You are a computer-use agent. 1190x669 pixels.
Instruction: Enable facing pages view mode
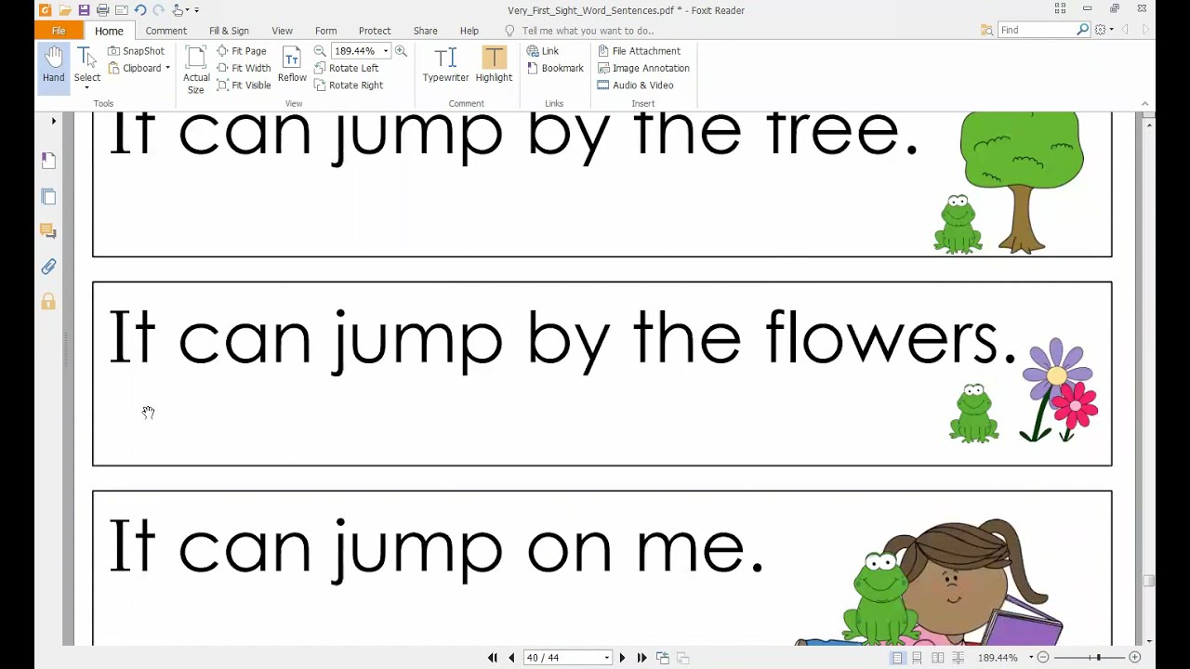click(x=937, y=658)
